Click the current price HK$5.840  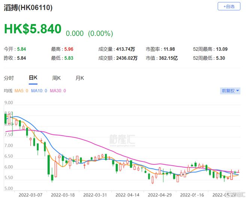click(x=33, y=29)
